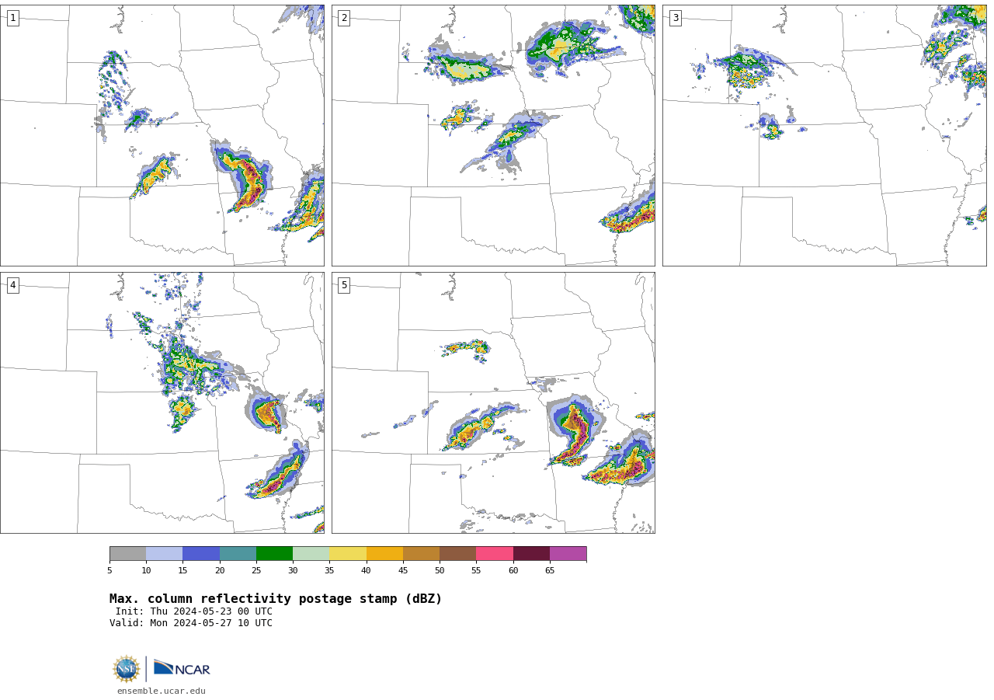This screenshot has height=700, width=994.
Task: Click the panel label number 4
Action: (12, 285)
